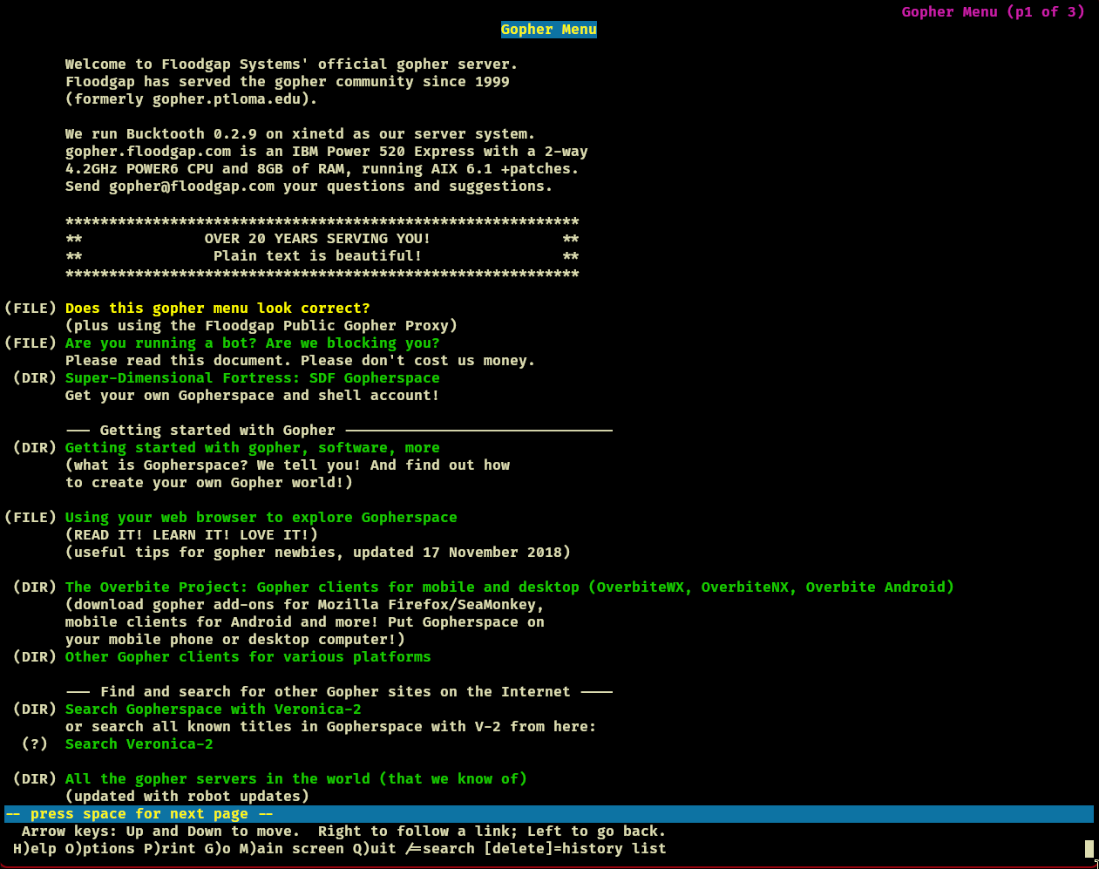Open 'Does this gopher menu look correct?' link
The width and height of the screenshot is (1099, 869).
pyautogui.click(x=218, y=309)
